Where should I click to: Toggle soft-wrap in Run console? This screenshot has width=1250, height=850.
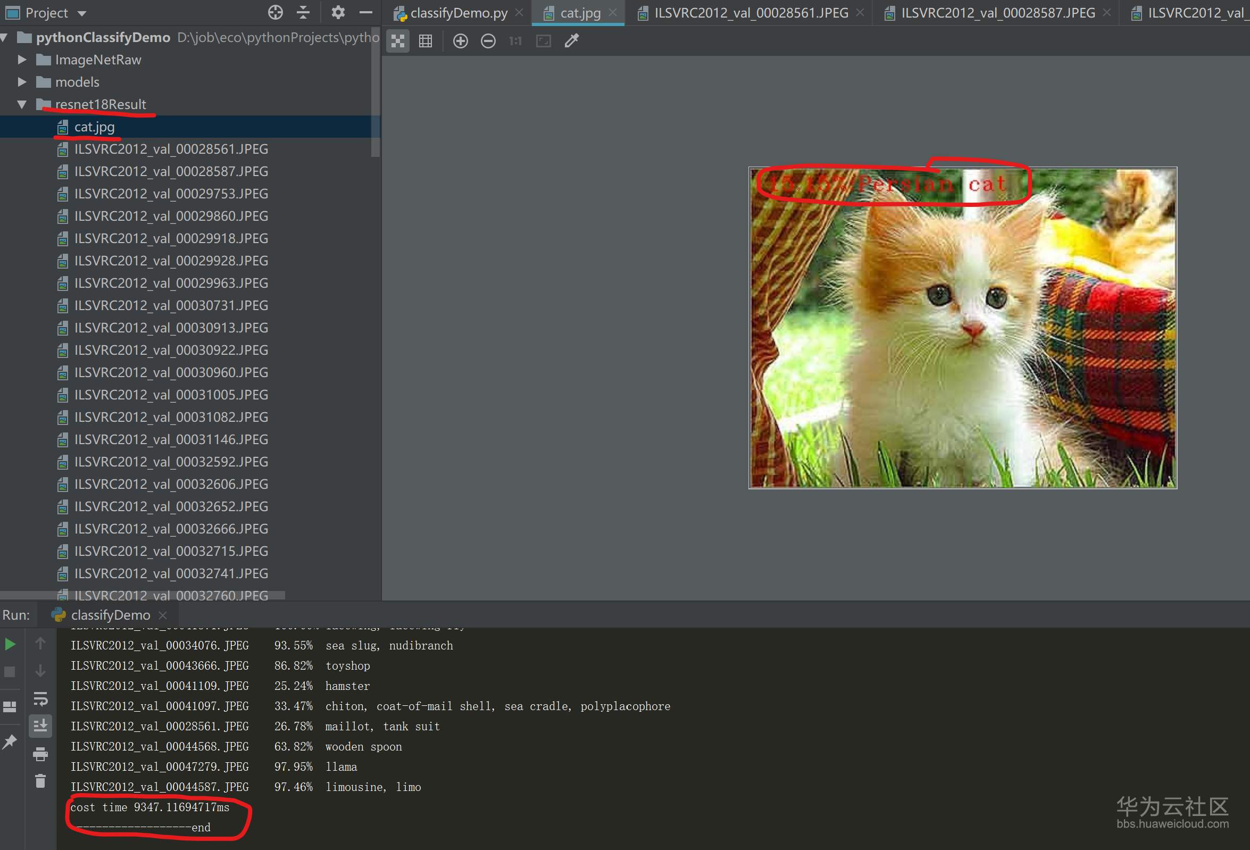40,699
